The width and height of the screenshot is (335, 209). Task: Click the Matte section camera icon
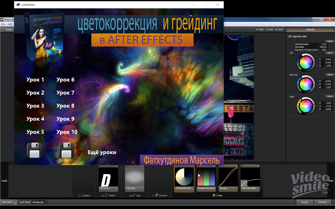[x=105, y=195]
